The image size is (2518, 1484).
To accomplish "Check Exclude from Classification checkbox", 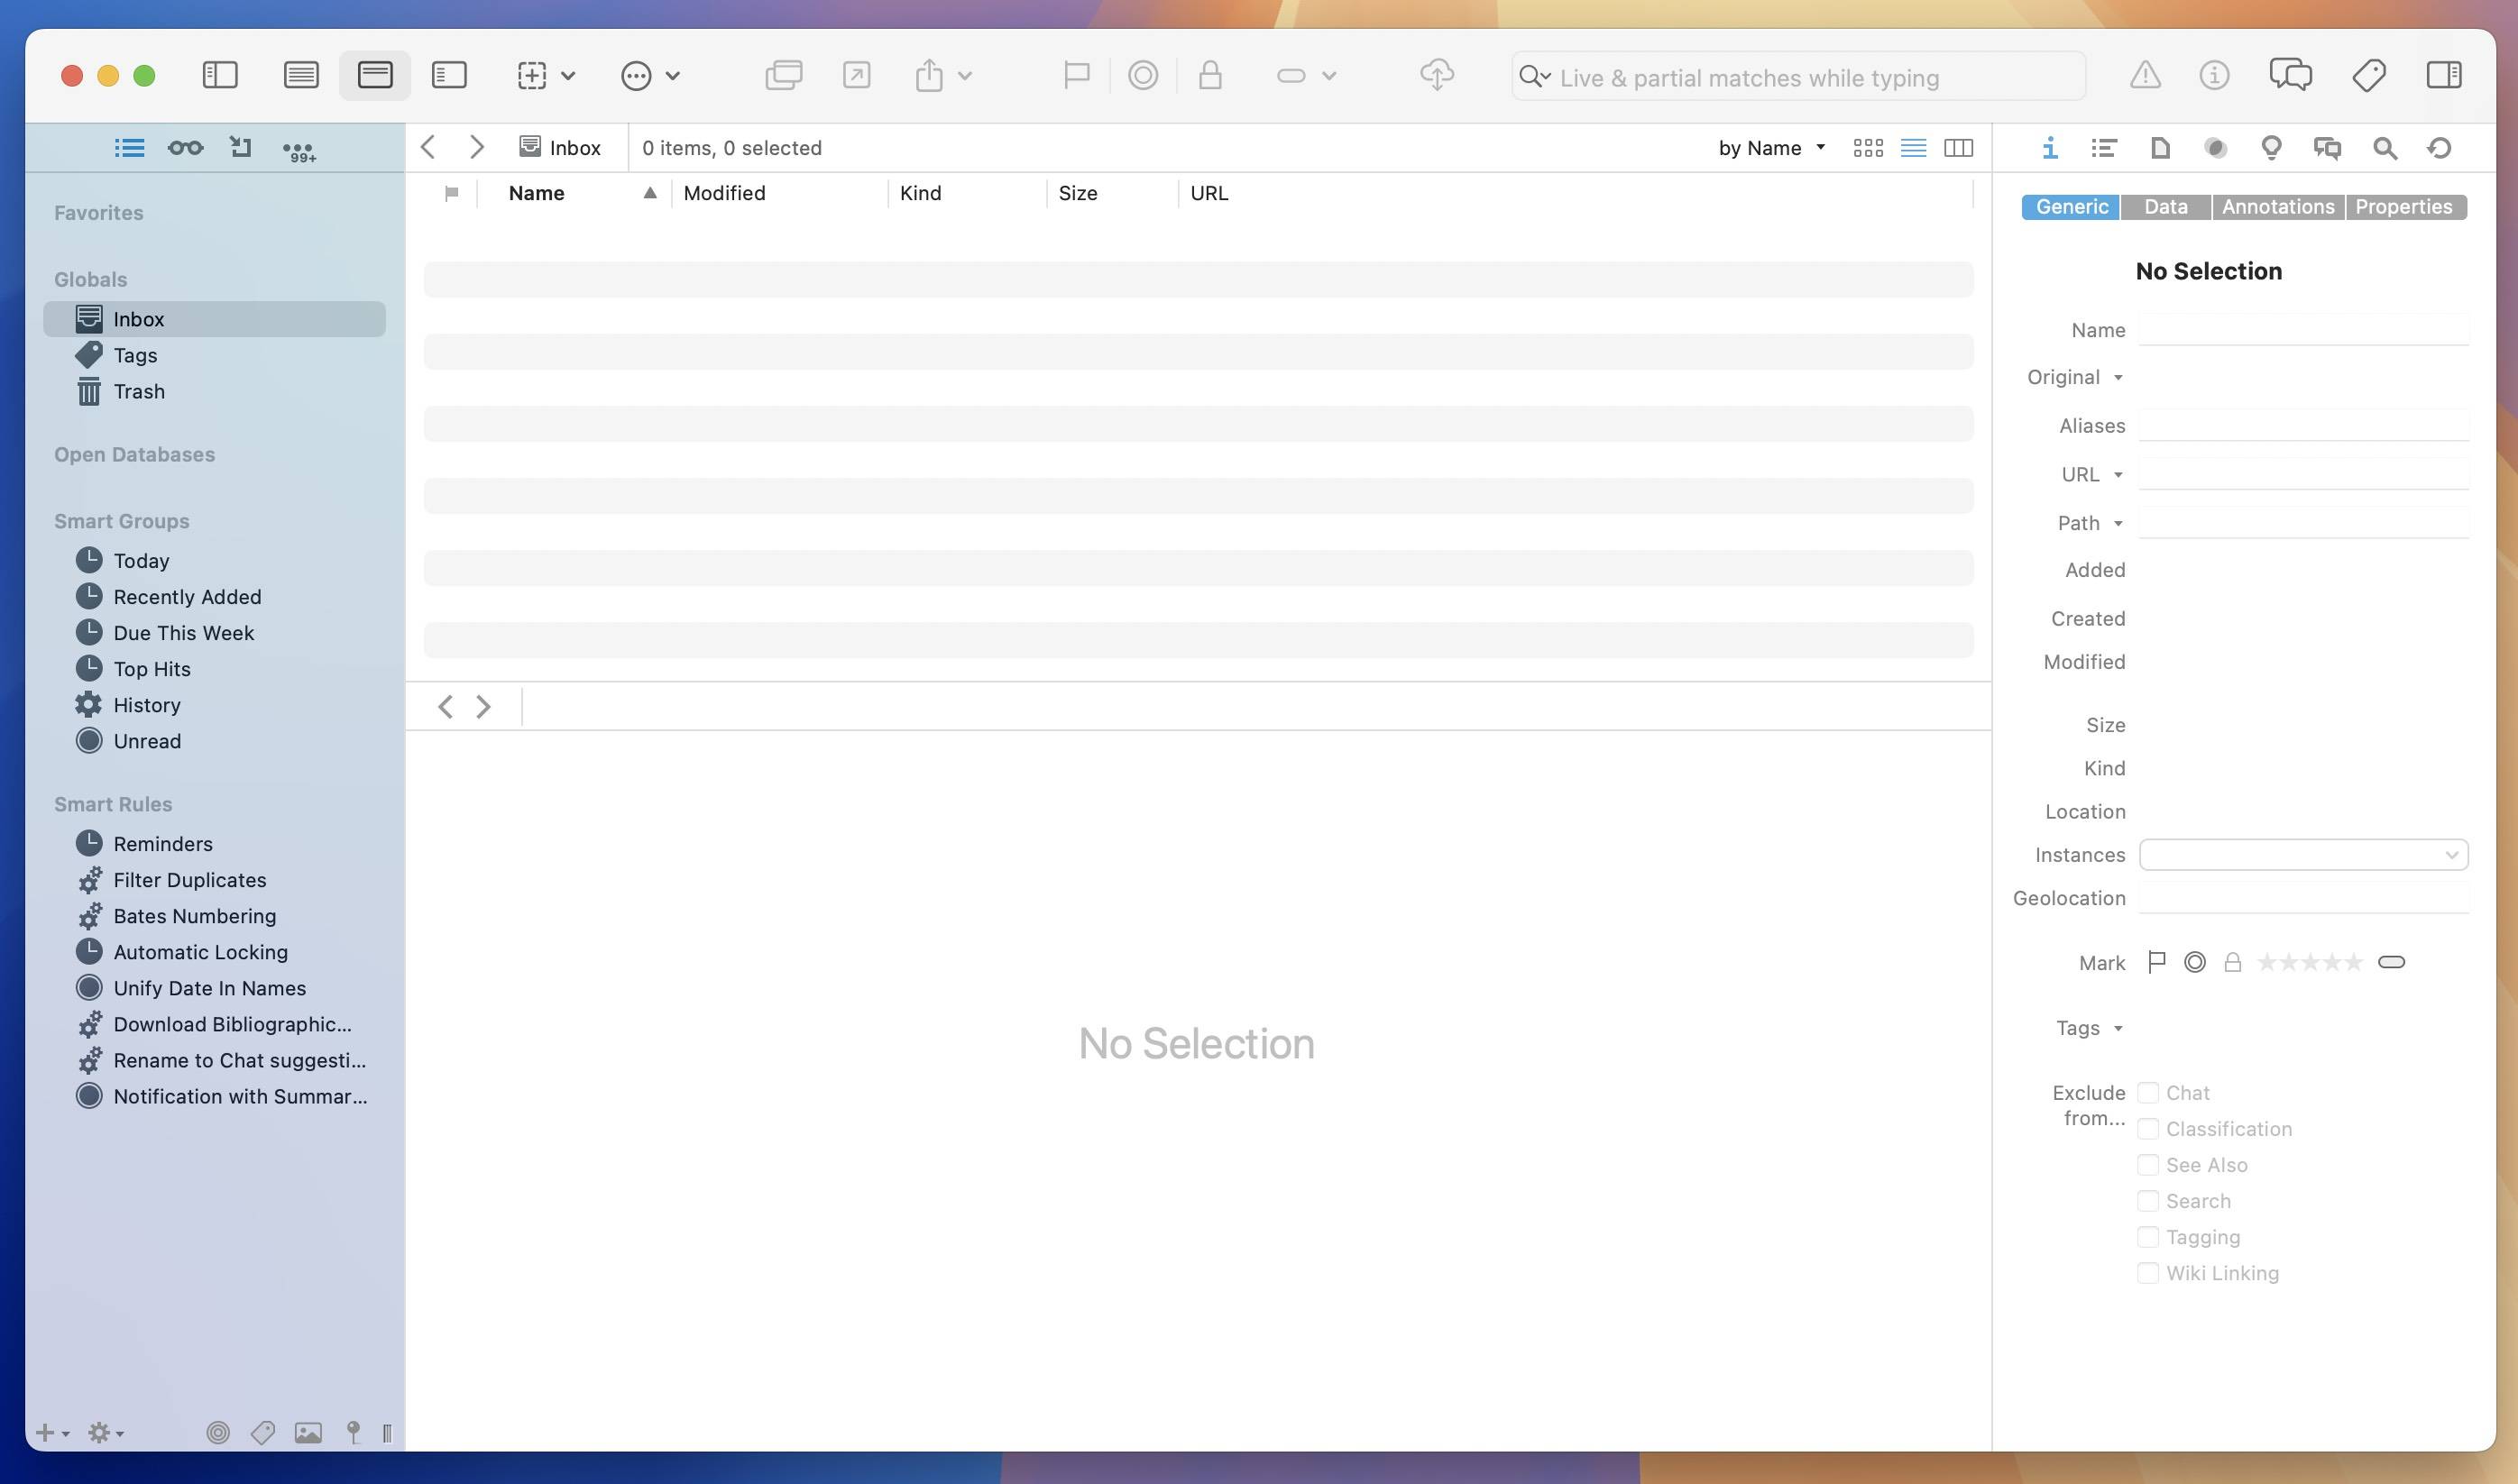I will 2147,1129.
